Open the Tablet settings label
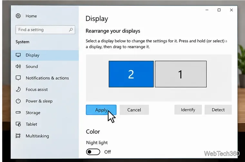Viewport: 245px width, 162px height. click(x=31, y=124)
